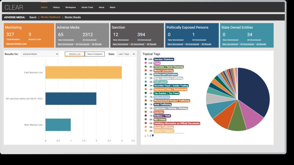Viewport: 294px width, 165px height.
Task: Click the Cash Business List bar
Action: pyautogui.click(x=83, y=72)
